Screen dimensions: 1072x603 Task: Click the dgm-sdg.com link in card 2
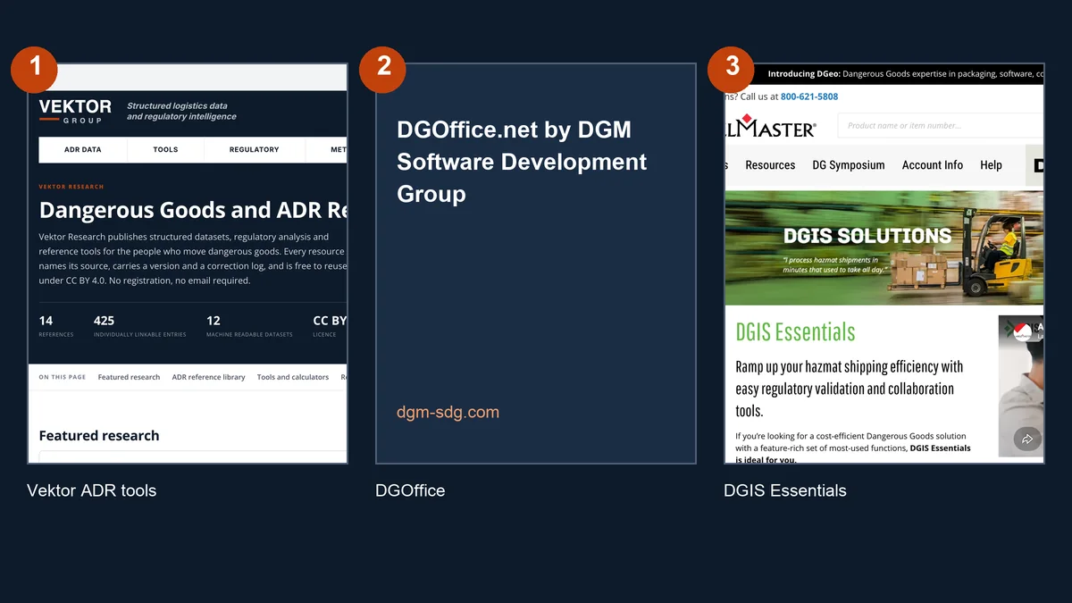448,412
